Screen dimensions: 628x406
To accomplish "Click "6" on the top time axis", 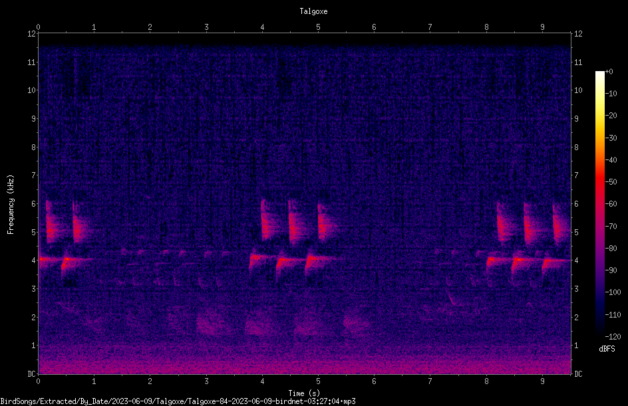I will [x=374, y=27].
